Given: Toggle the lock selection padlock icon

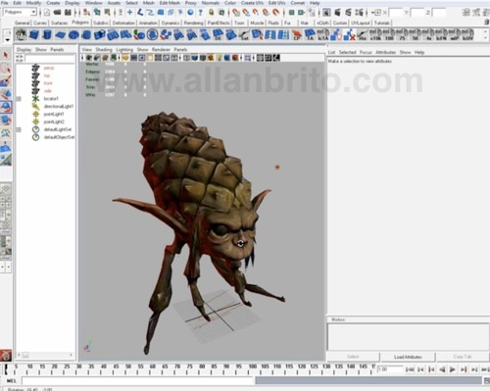Looking at the screenshot, I should 212,13.
